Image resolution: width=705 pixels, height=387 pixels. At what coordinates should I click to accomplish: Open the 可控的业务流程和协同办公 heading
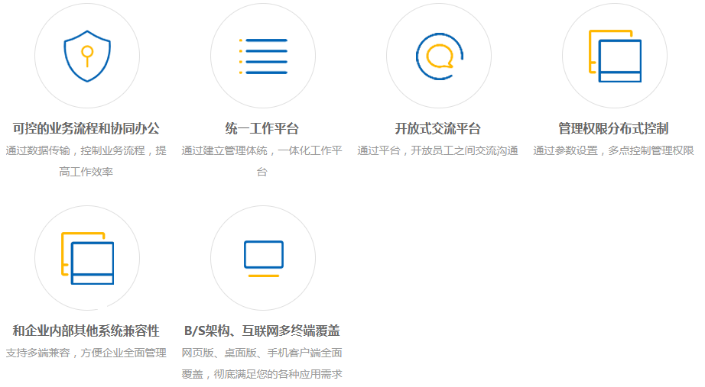(86, 128)
